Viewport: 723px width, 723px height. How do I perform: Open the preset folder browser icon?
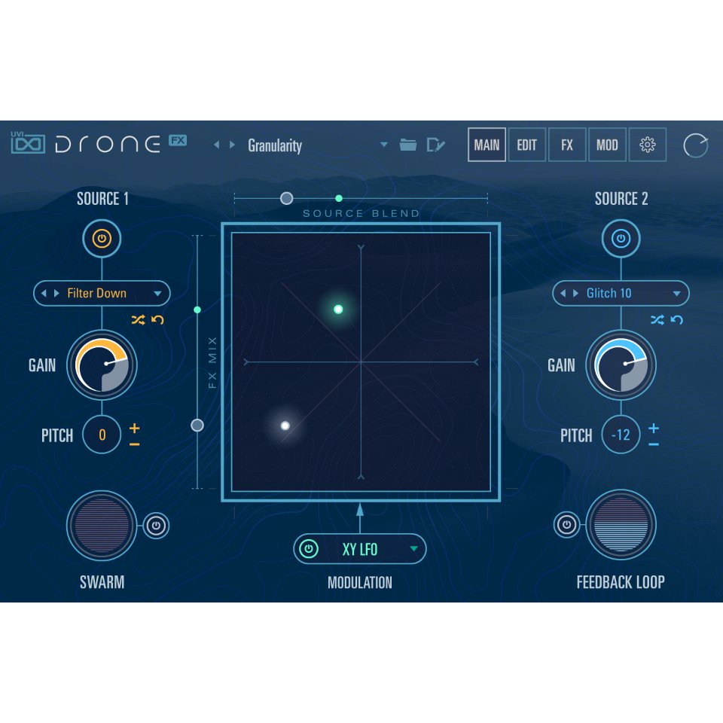click(408, 145)
